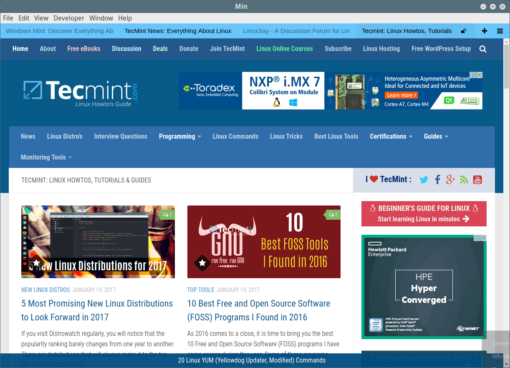
Task: Open Deals link
Action: [x=160, y=49]
